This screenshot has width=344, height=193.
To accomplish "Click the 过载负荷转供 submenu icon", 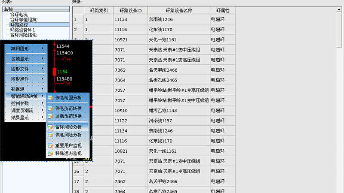I will 50,117.
